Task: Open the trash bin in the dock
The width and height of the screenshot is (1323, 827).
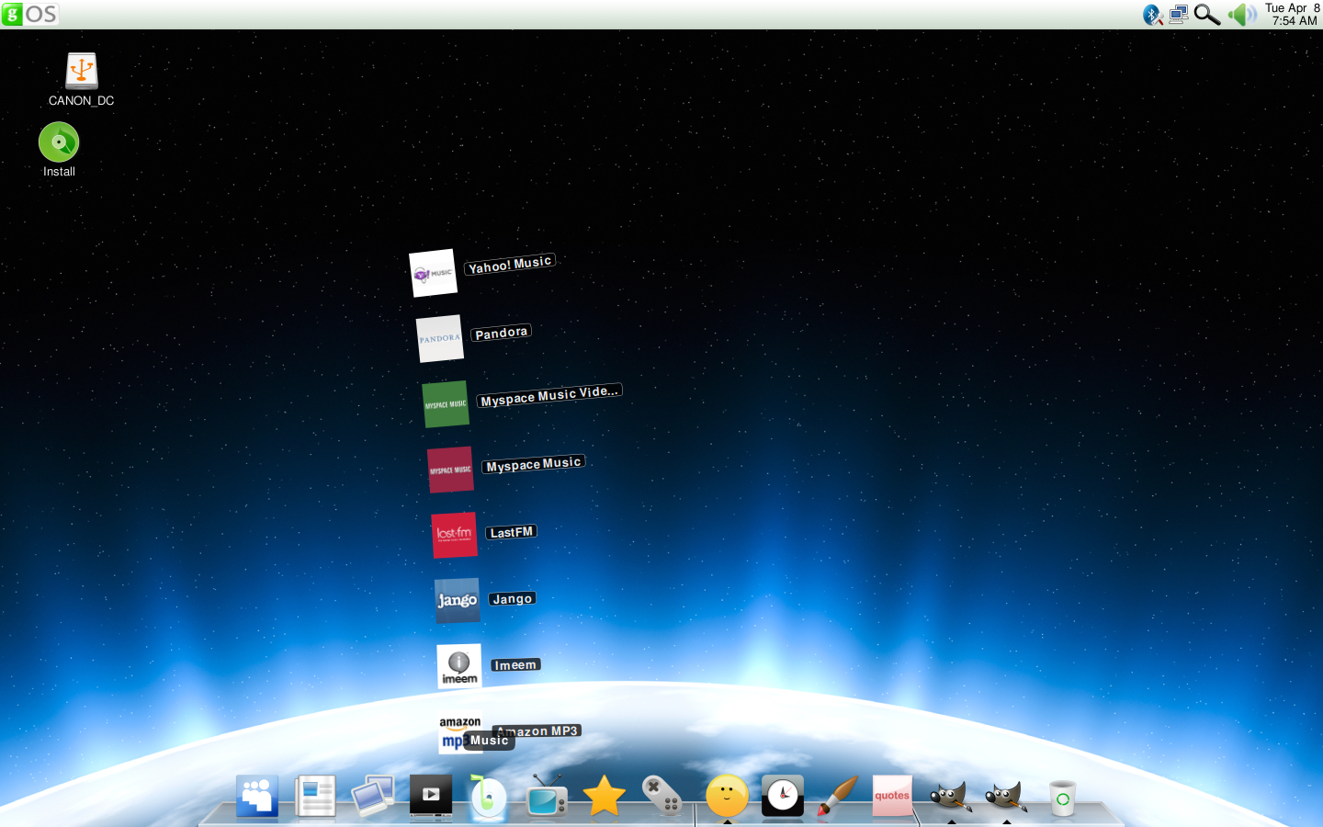Action: click(1062, 798)
